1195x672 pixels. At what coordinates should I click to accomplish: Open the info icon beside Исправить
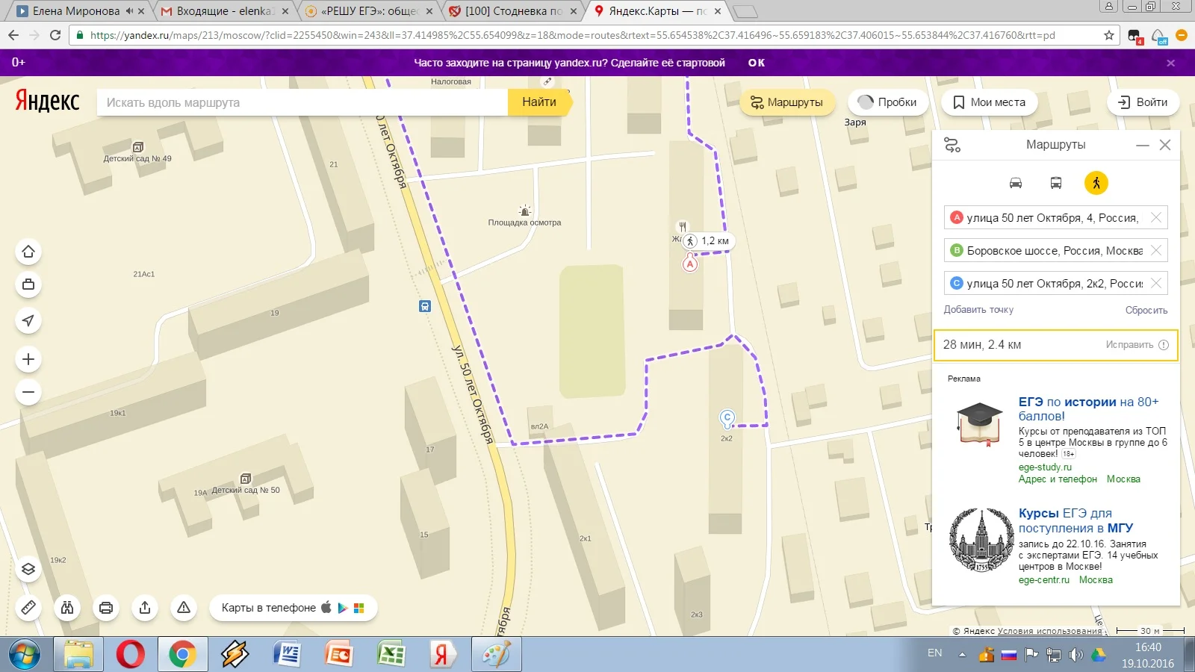pos(1164,345)
